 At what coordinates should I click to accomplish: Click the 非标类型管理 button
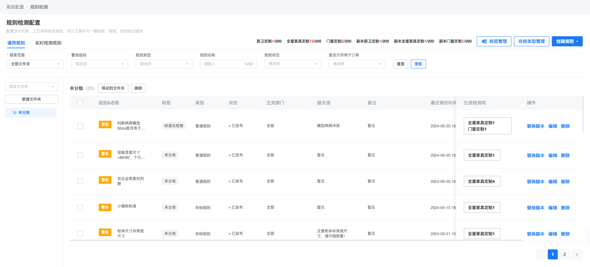pos(532,41)
